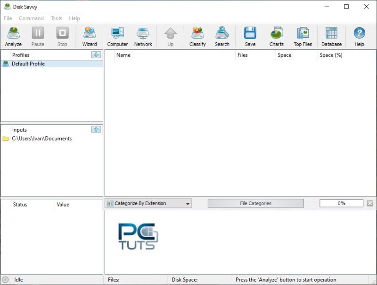Expand the Categorize By Extension dropdown
The height and width of the screenshot is (285, 377).
[188, 204]
